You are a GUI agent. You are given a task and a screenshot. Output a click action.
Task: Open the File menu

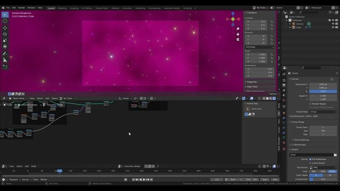pos(8,8)
